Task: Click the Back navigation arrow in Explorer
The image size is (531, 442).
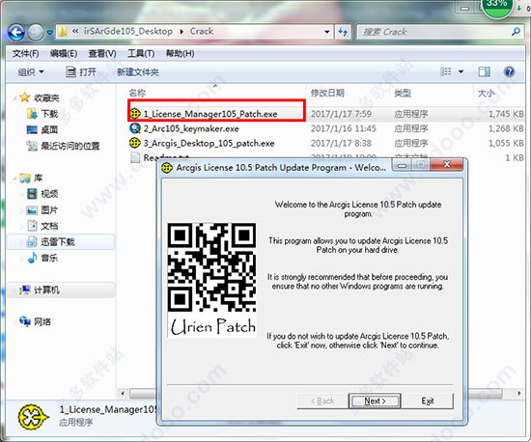Action: [x=16, y=32]
